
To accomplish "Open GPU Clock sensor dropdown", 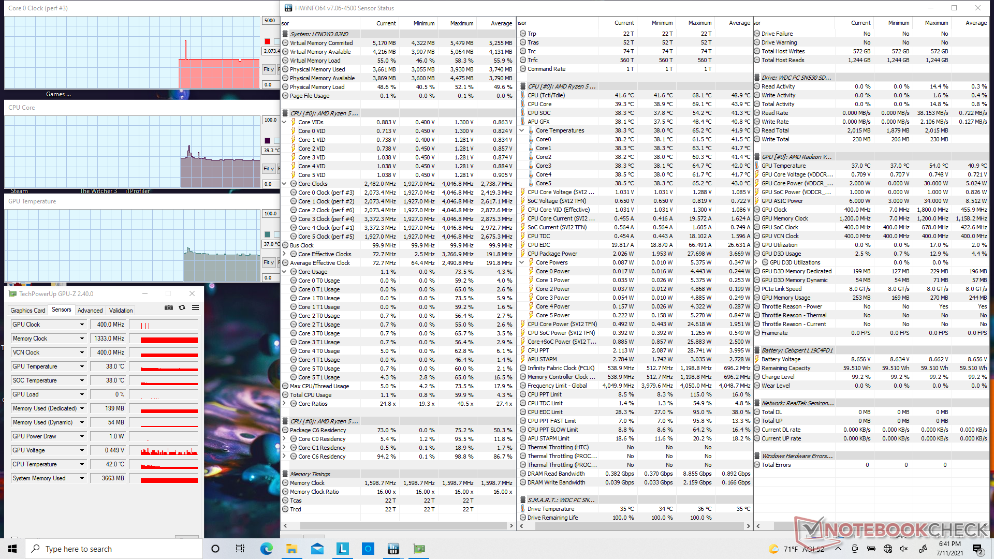I will point(82,325).
